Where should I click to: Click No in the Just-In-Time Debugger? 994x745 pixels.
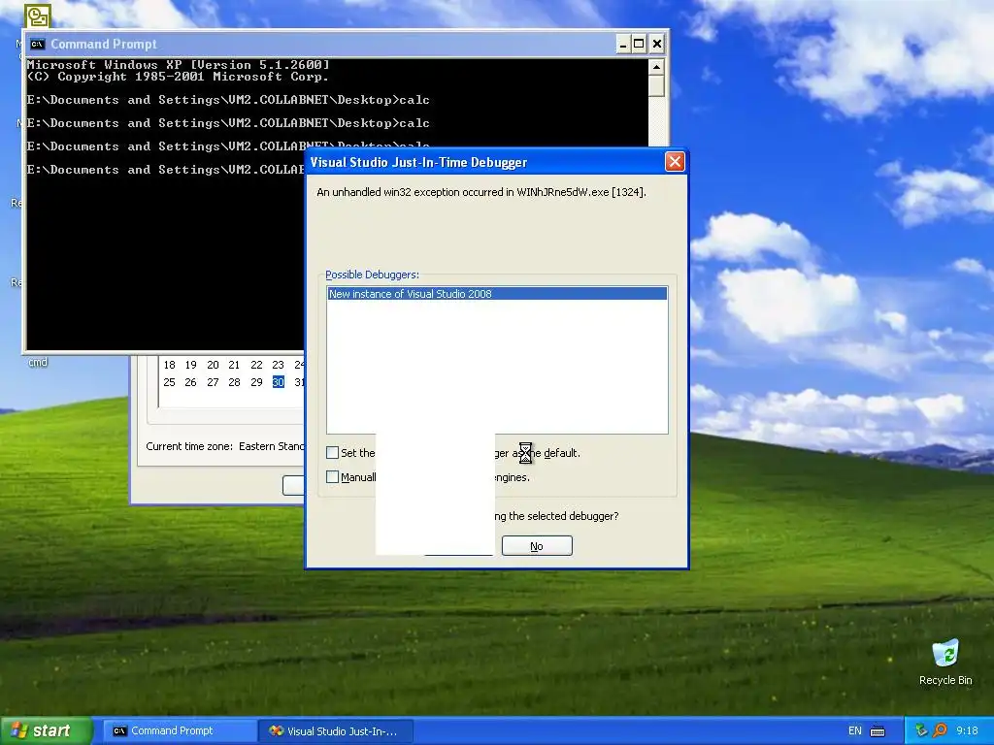pyautogui.click(x=537, y=546)
